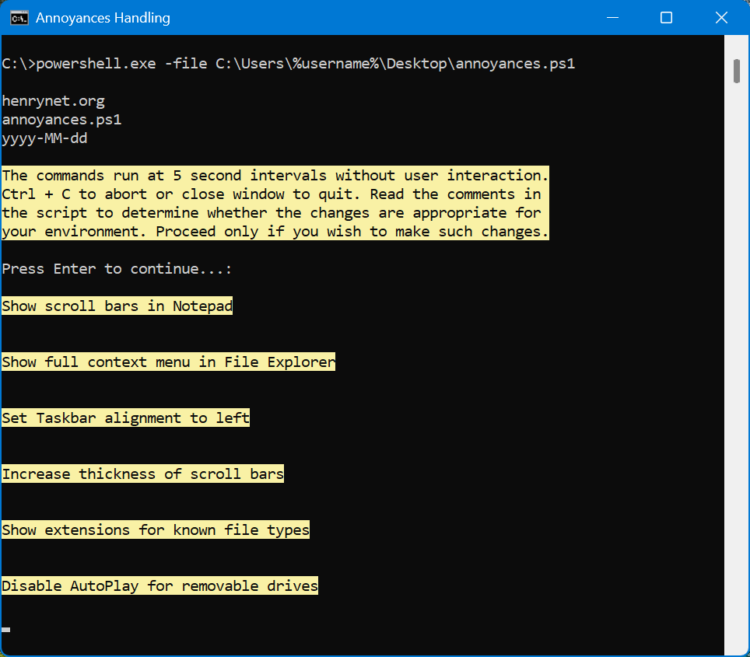
Task: Click "Set Taskbar alignment to left" line
Action: point(125,418)
